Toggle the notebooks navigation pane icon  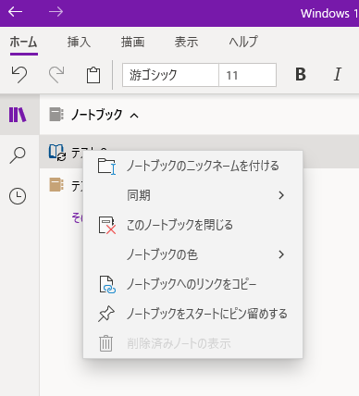coord(18,115)
